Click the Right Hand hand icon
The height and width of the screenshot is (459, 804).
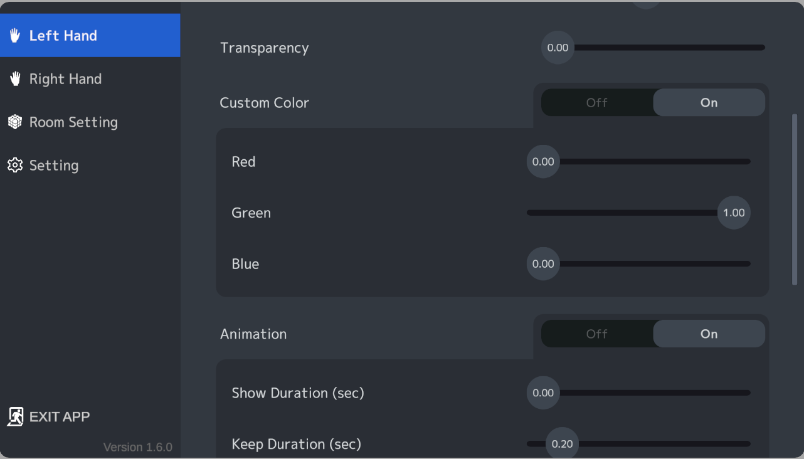click(x=15, y=78)
